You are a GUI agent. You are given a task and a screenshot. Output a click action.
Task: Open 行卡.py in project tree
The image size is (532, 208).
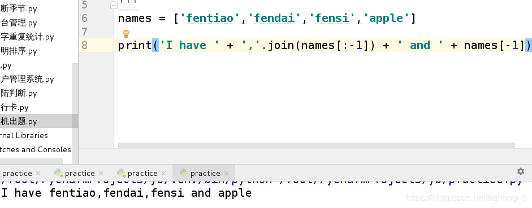click(x=14, y=108)
